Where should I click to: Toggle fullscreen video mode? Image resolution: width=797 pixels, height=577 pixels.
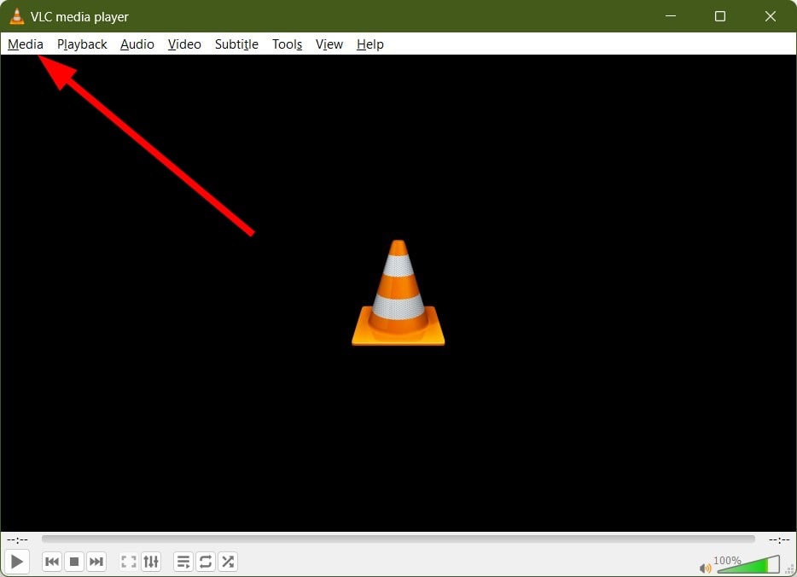pos(129,562)
